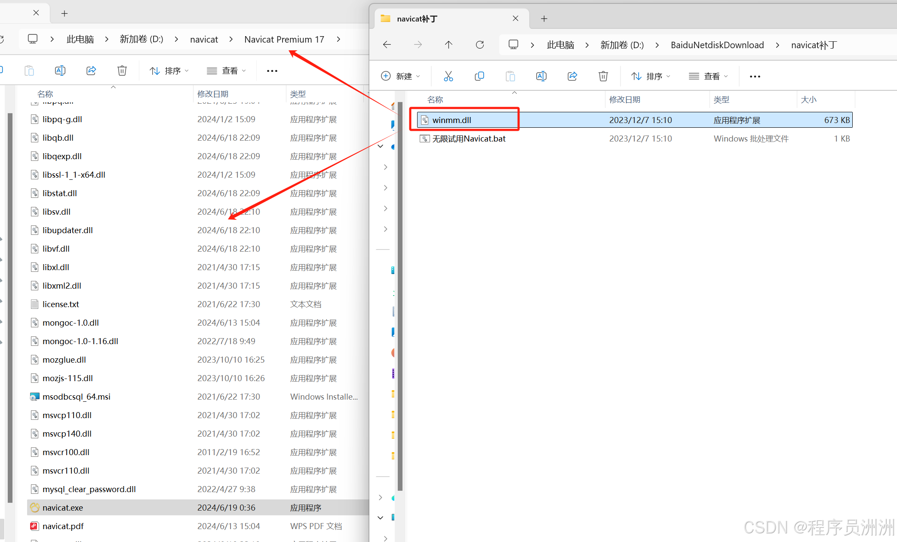Select the winmm.dll file
Screen dimensions: 897x542
452,120
